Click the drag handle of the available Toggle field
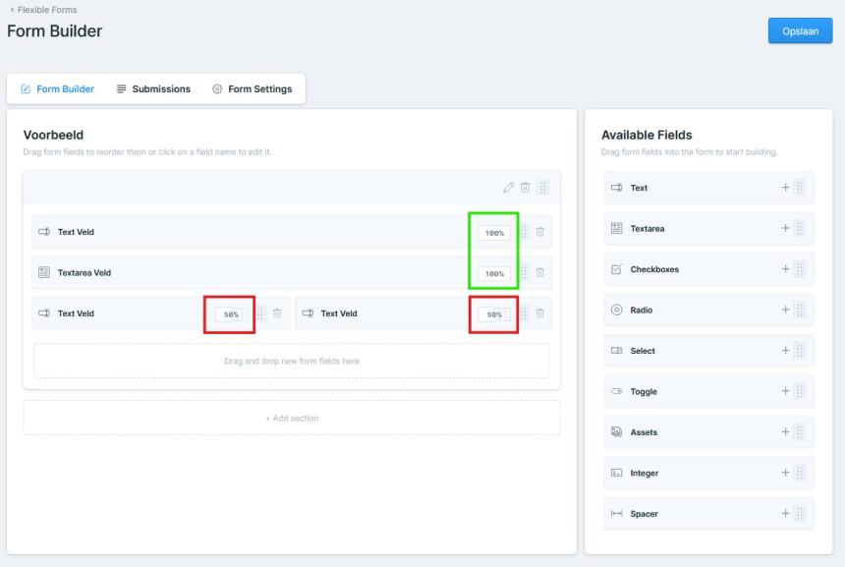This screenshot has width=845, height=567. click(799, 391)
